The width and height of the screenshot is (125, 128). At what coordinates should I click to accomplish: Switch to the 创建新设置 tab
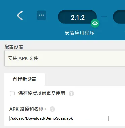25,79
